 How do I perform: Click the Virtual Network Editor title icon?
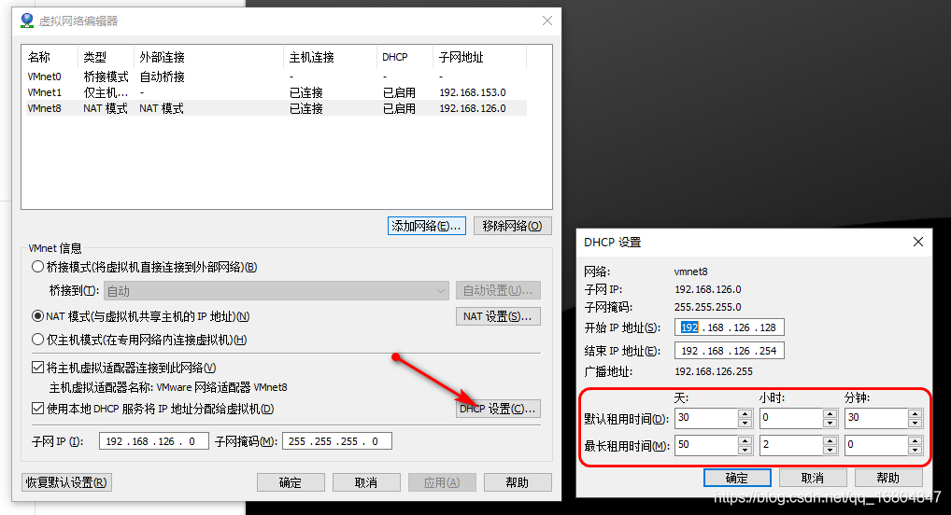point(27,21)
